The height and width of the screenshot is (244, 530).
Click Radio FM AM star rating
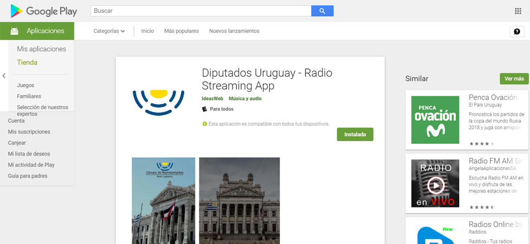click(x=482, y=207)
